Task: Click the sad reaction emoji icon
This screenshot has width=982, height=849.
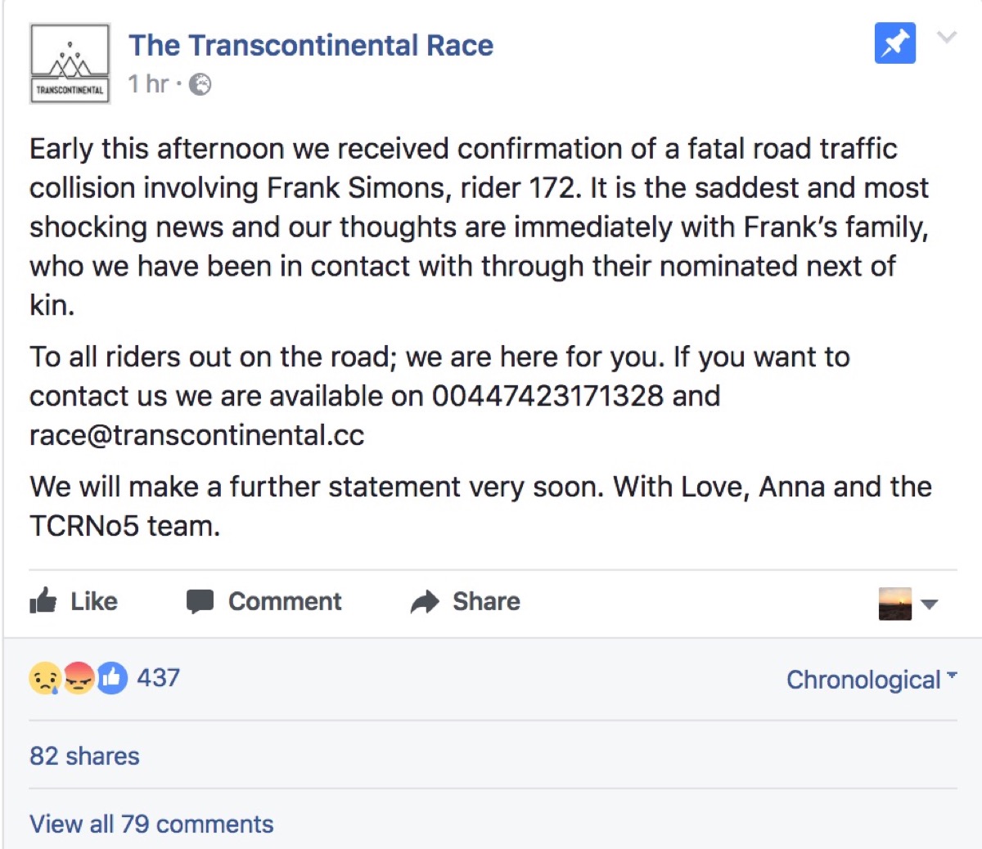Action: [x=44, y=678]
